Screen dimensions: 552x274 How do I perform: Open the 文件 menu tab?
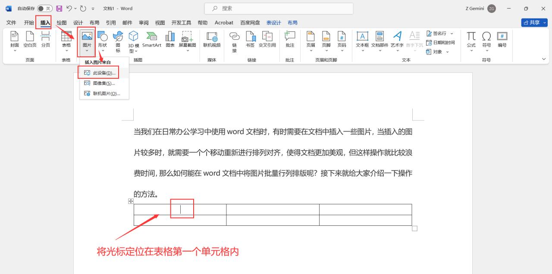(x=11, y=22)
